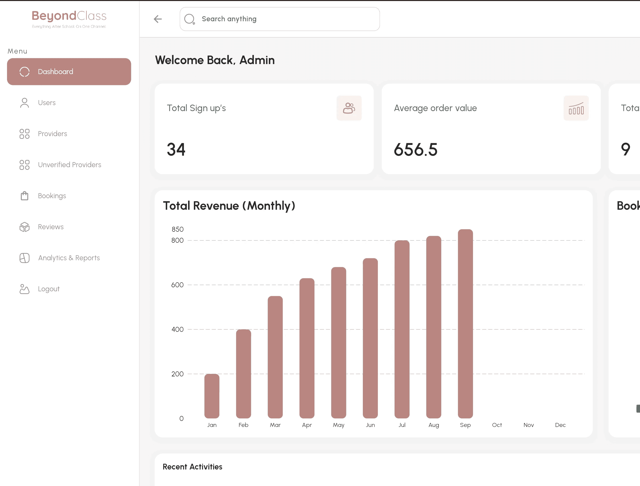The width and height of the screenshot is (640, 486).
Task: Click the Average order value chart icon
Action: click(576, 108)
